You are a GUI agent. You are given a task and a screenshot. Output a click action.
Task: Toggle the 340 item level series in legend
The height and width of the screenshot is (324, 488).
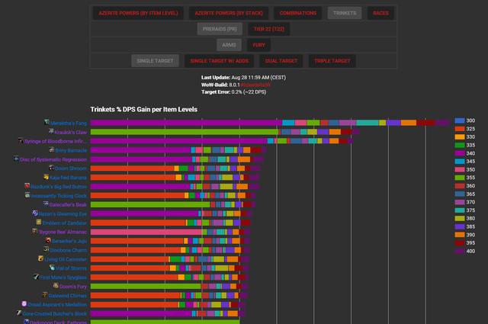[x=465, y=152]
